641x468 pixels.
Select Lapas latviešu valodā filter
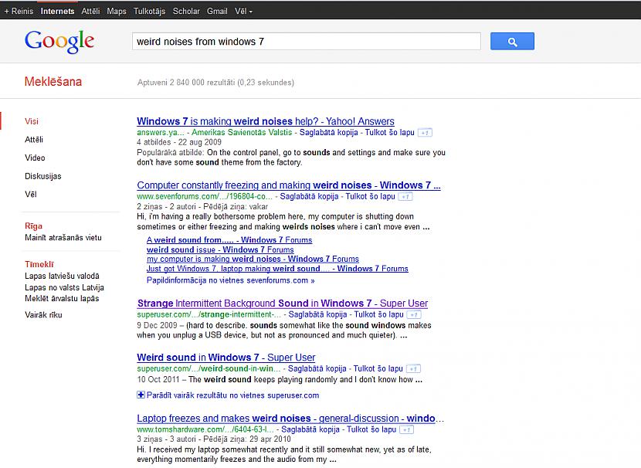coord(62,276)
